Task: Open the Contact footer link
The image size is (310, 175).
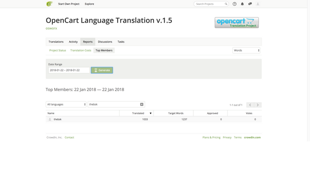Action: (x=69, y=137)
